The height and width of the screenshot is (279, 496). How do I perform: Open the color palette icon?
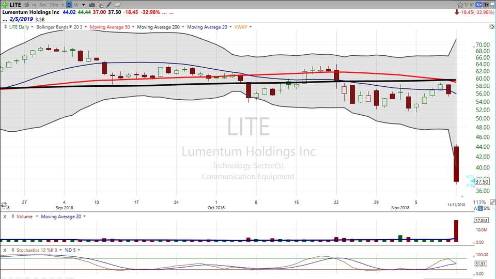tap(491, 27)
